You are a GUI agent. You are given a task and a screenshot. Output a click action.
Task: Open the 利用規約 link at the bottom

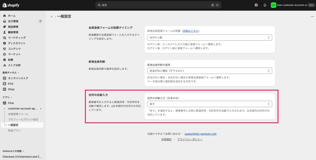[x=166, y=139]
